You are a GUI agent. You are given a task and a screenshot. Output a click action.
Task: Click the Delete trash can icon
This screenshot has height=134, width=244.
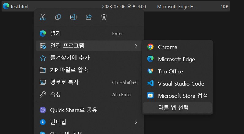(104, 17)
